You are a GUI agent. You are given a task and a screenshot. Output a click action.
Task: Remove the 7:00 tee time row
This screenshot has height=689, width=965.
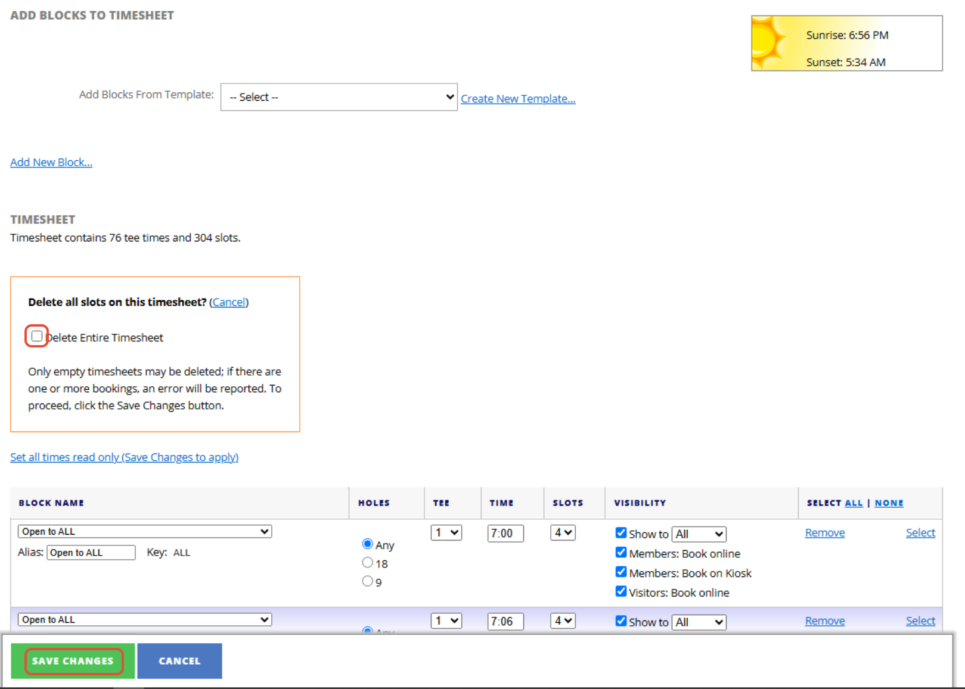(824, 533)
